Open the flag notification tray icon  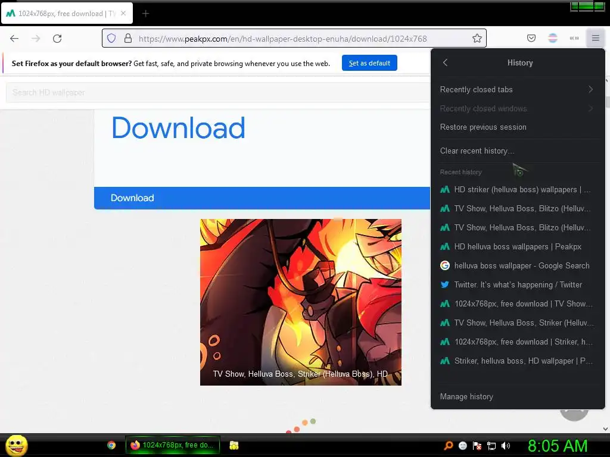(x=477, y=446)
